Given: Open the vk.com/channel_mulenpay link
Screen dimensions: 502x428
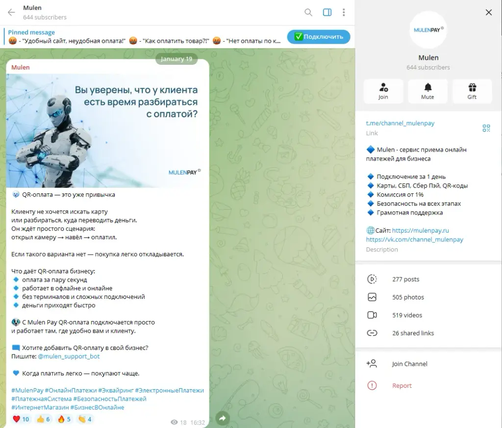Looking at the screenshot, I should point(415,240).
